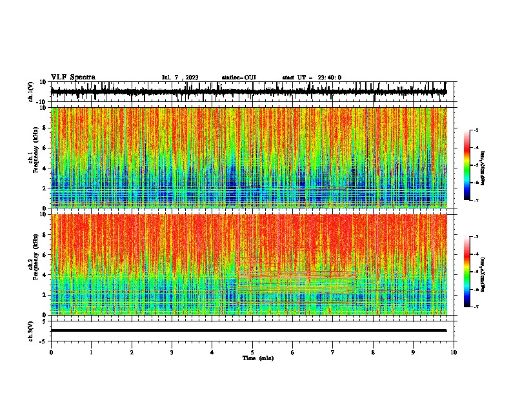This screenshot has width=511, height=395.
Task: Click time axis tick label '2'
Action: coord(132,352)
